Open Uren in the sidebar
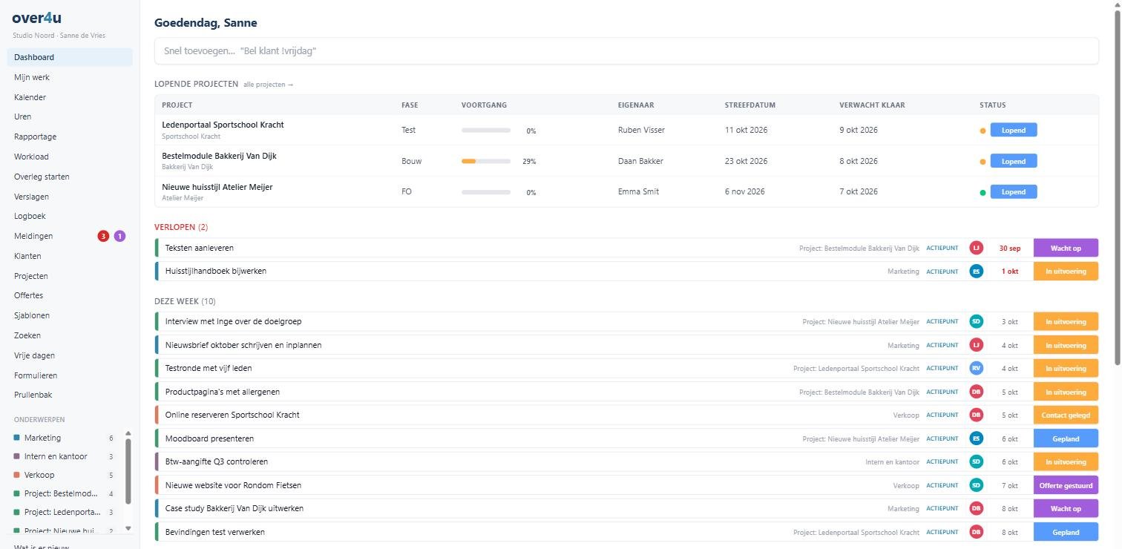Image resolution: width=1122 pixels, height=549 pixels. (x=70, y=116)
